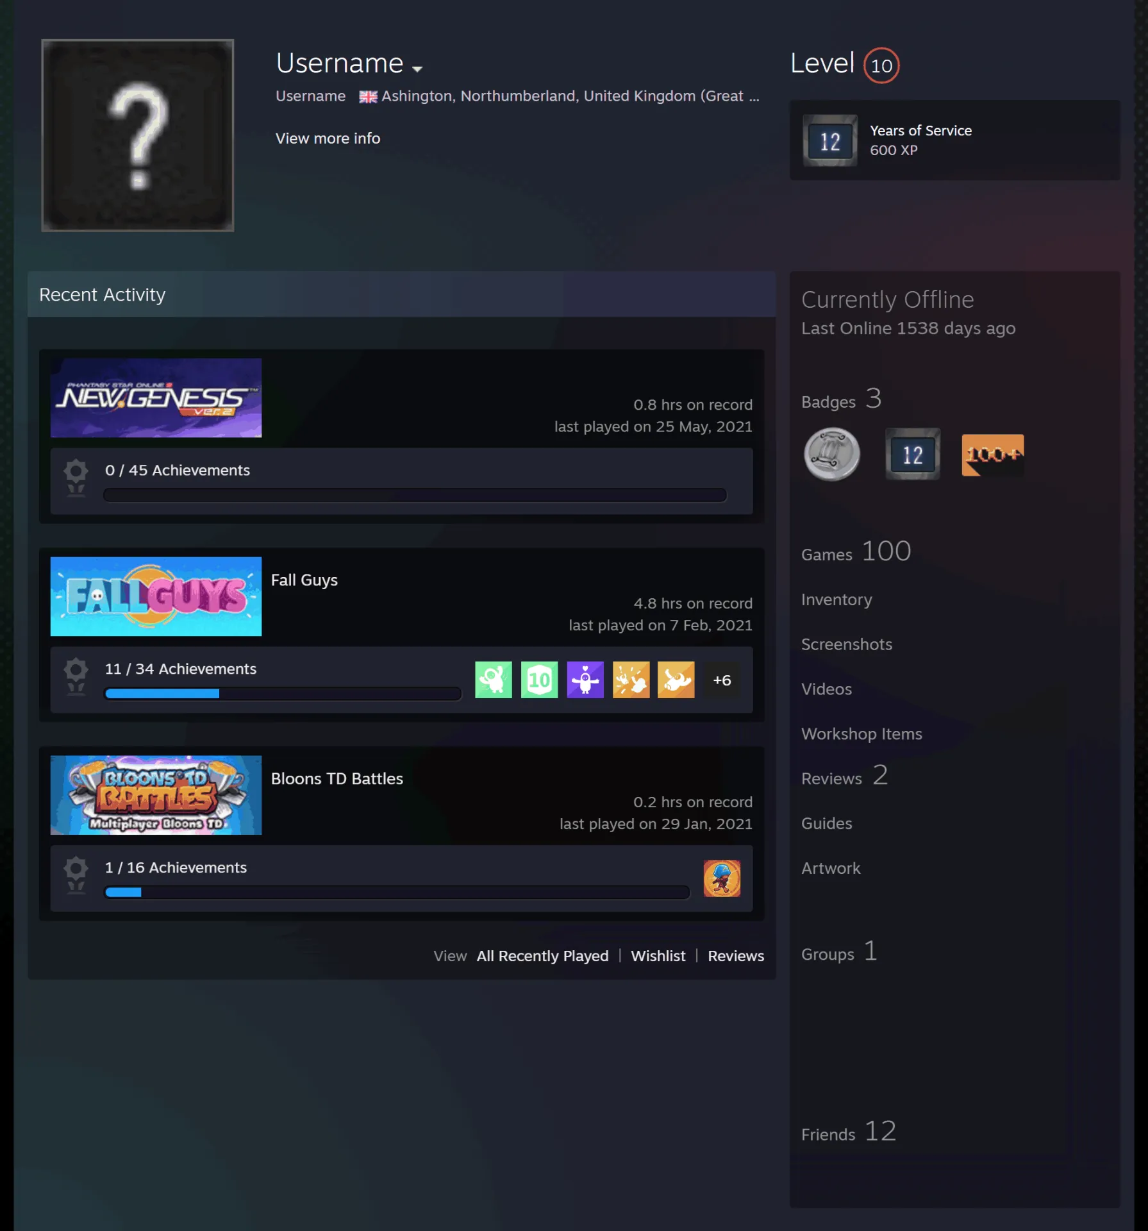Click the Community Ambassador coin badge
The height and width of the screenshot is (1231, 1148).
click(832, 455)
